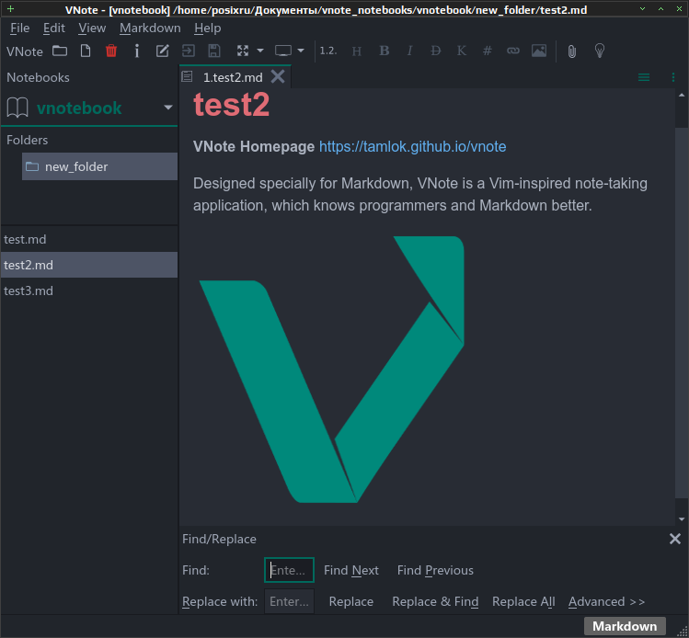Insert heading with the H icon
This screenshot has width=689, height=638.
point(357,51)
